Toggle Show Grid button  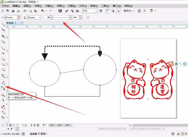[x=113, y=11]
